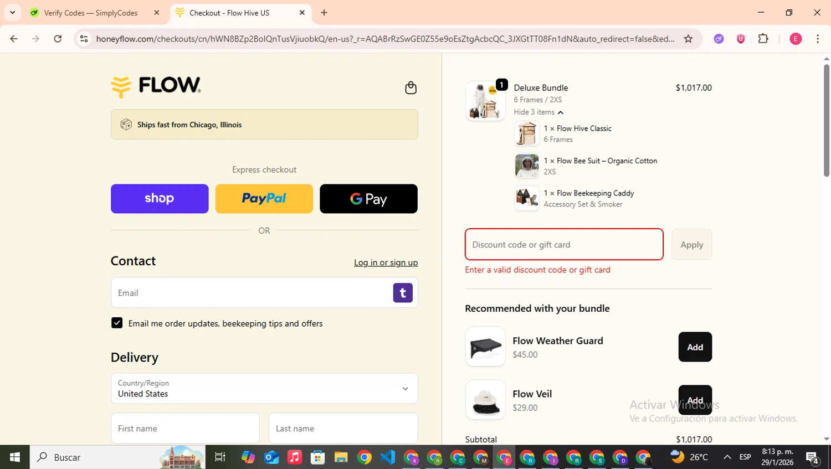The height and width of the screenshot is (469, 831).
Task: Close the Checkout - Flow Hive US tab
Action: 302,13
